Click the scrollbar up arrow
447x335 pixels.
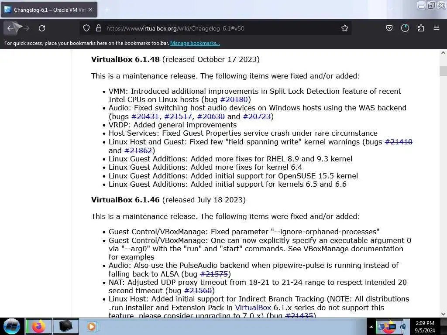[x=443, y=53]
